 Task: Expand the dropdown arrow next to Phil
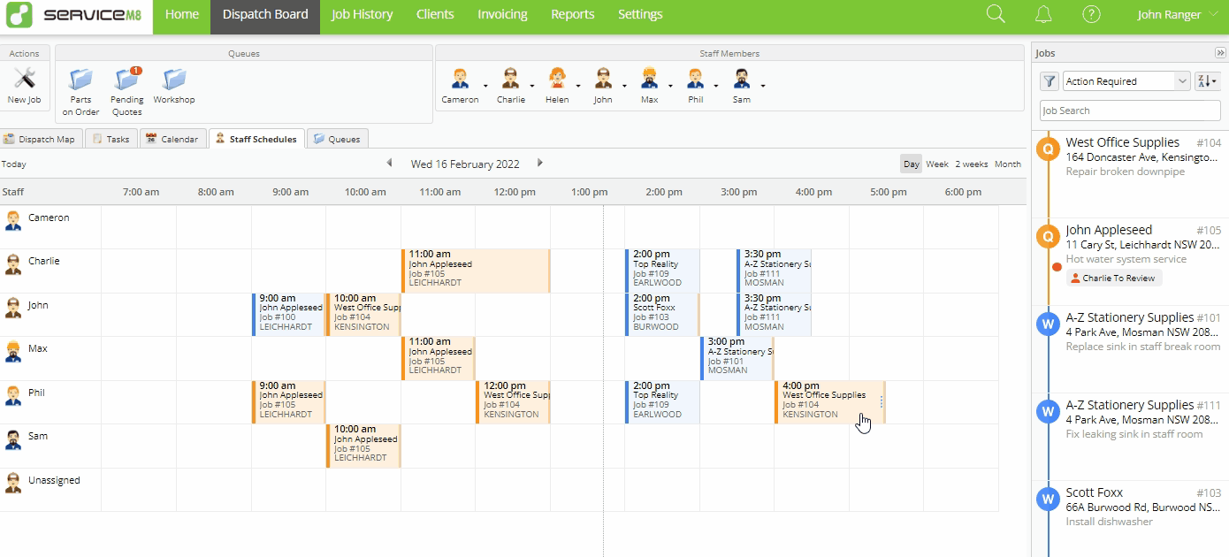tap(717, 86)
